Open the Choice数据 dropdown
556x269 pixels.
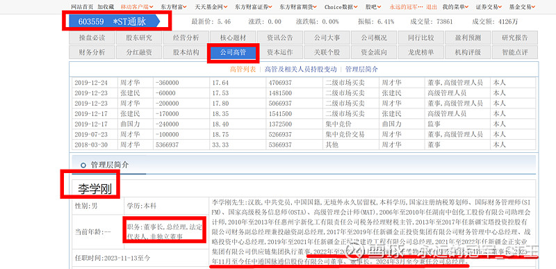(341, 7)
